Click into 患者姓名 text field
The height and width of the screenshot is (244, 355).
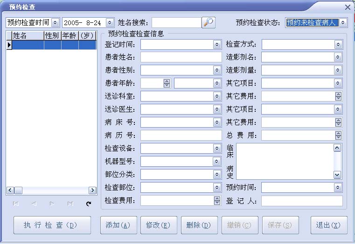click(181, 57)
